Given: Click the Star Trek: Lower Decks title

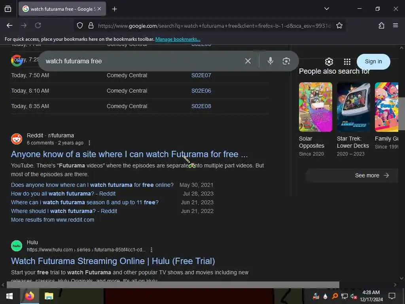Looking at the screenshot, I should [353, 142].
